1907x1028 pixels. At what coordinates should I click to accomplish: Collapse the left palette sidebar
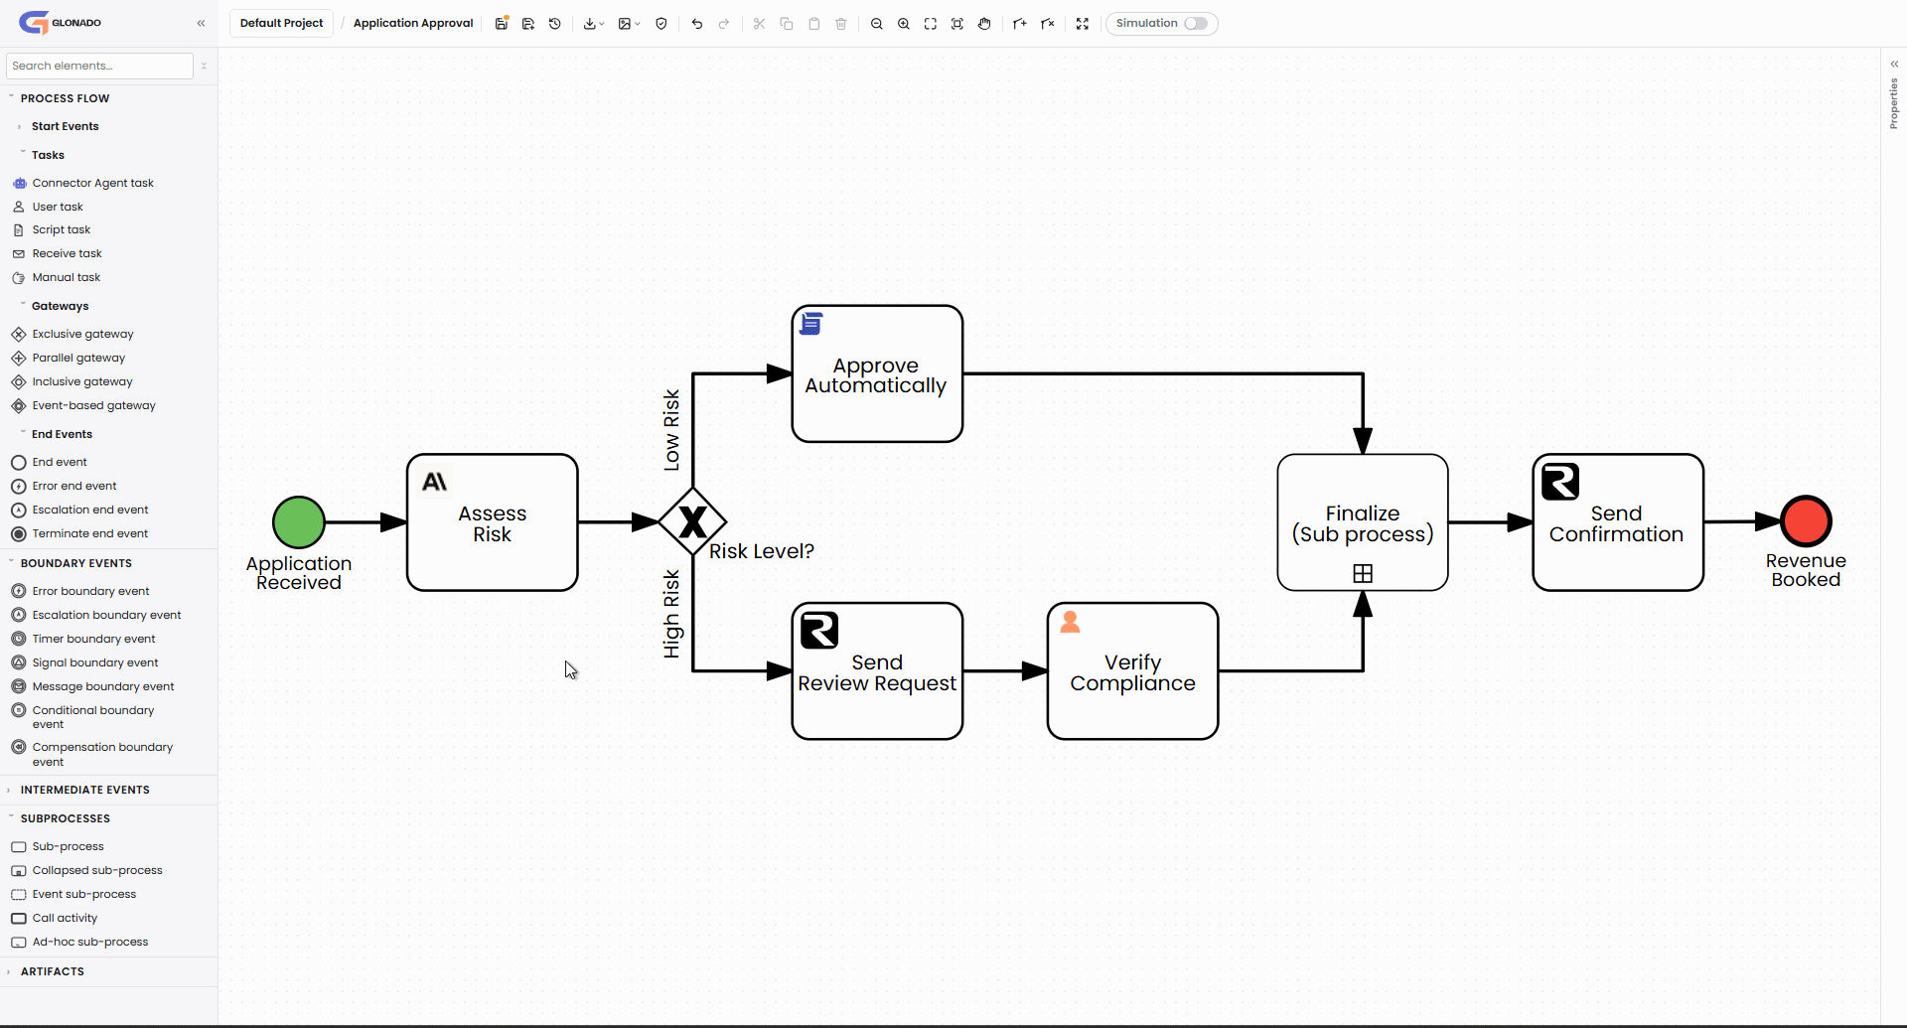202,23
